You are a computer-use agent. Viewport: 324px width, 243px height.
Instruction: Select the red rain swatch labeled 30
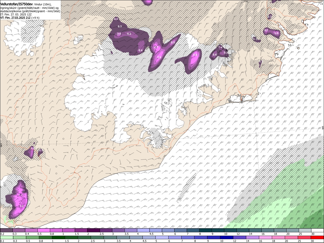(x=317, y=237)
